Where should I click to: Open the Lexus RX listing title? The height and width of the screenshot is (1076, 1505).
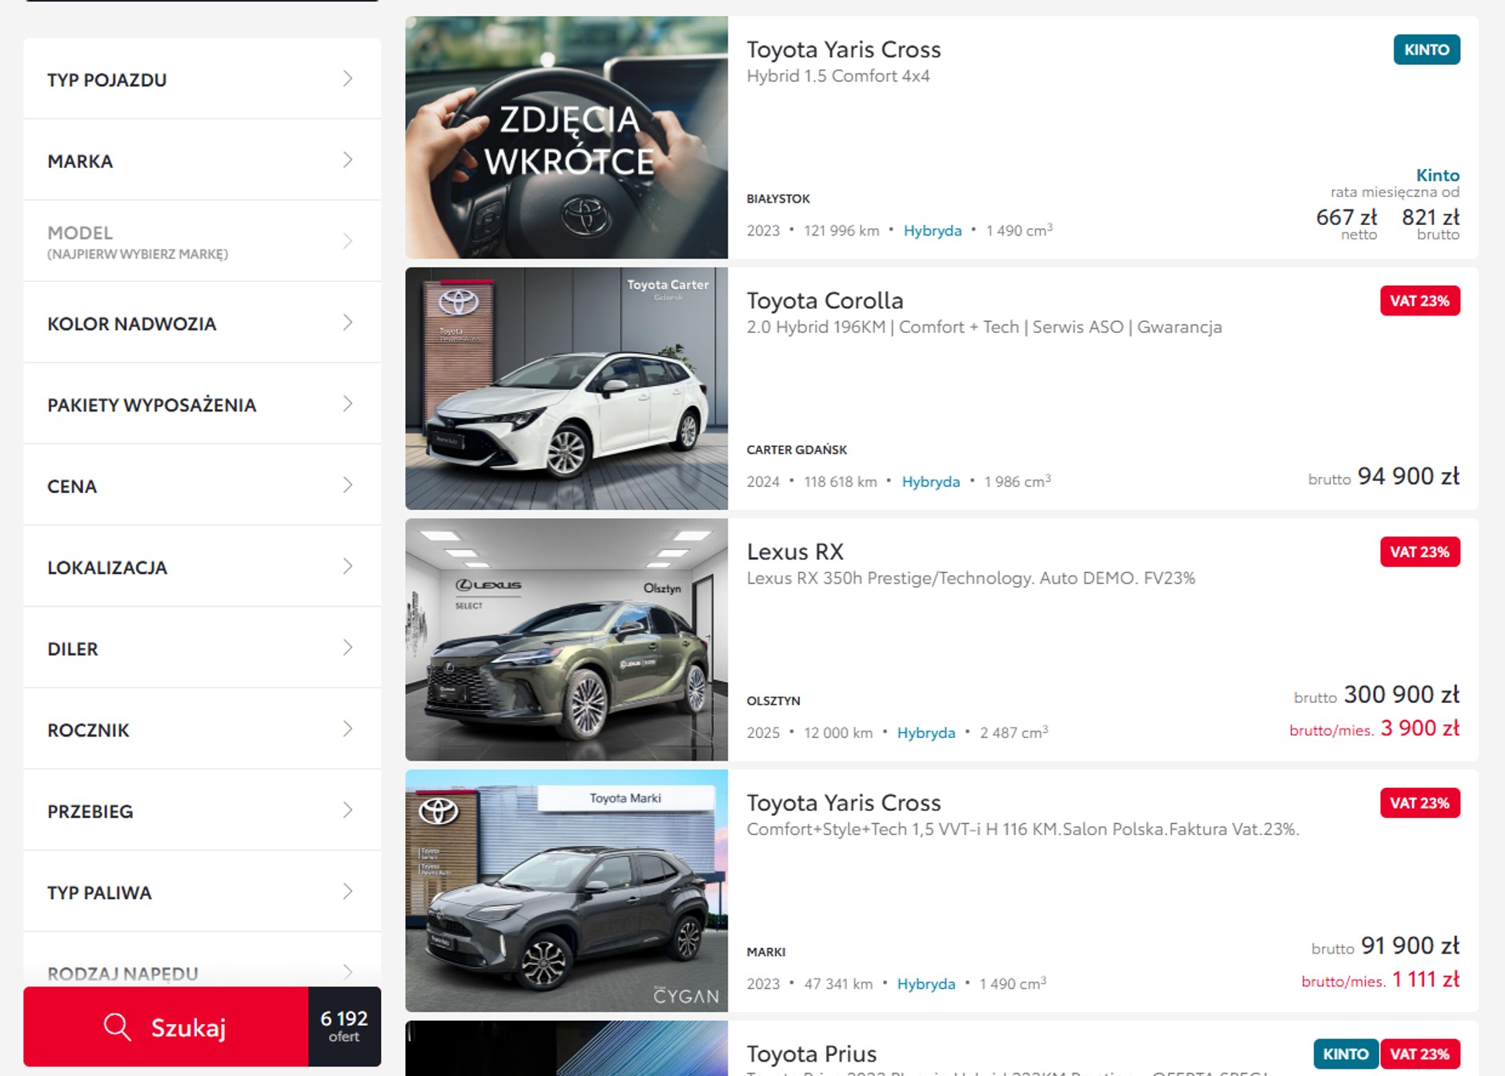pos(795,552)
